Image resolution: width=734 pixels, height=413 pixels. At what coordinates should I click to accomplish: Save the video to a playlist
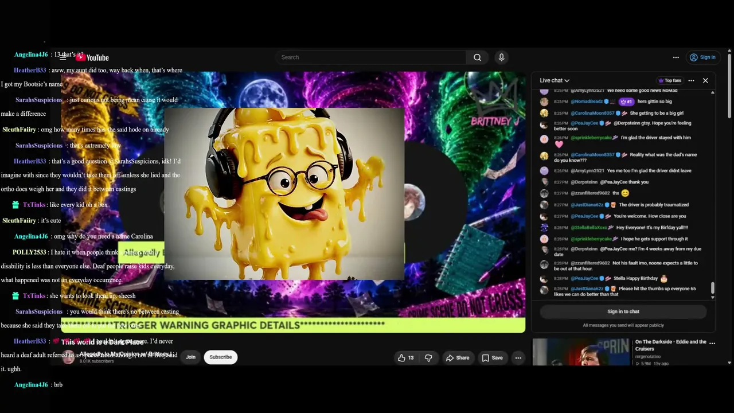tap(492, 357)
